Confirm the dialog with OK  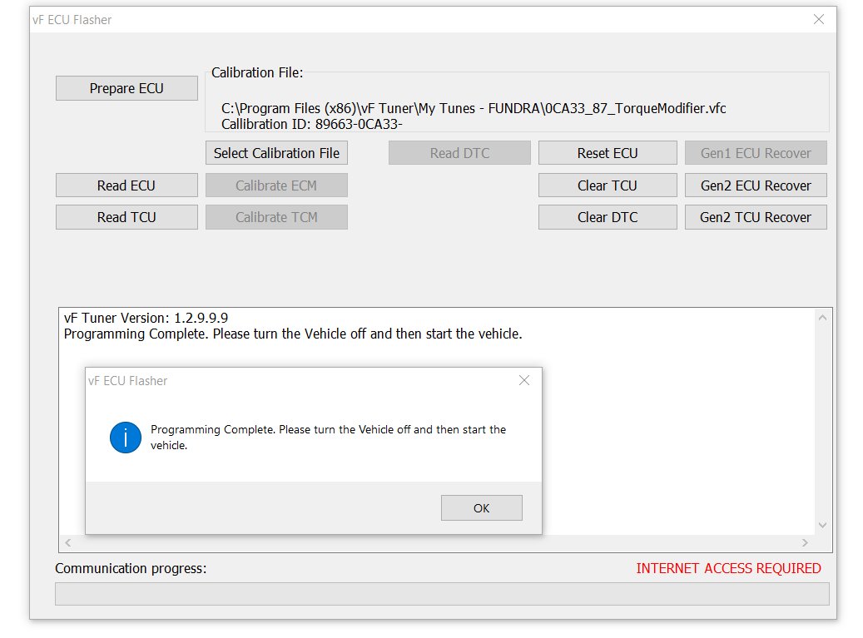[482, 507]
